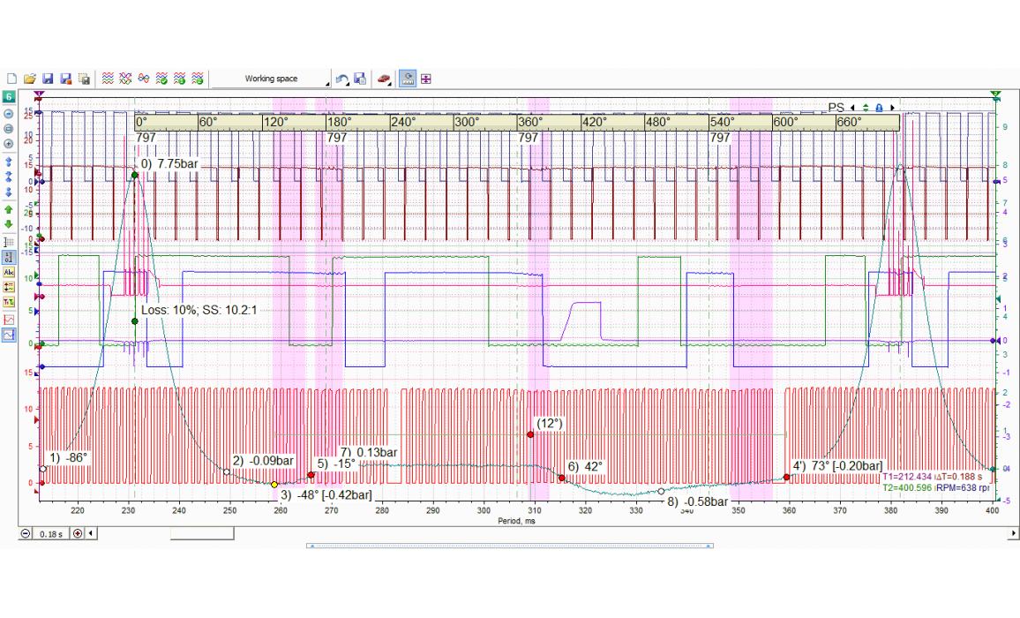
Task: Open a file using the folder icon
Action: pyautogui.click(x=29, y=79)
